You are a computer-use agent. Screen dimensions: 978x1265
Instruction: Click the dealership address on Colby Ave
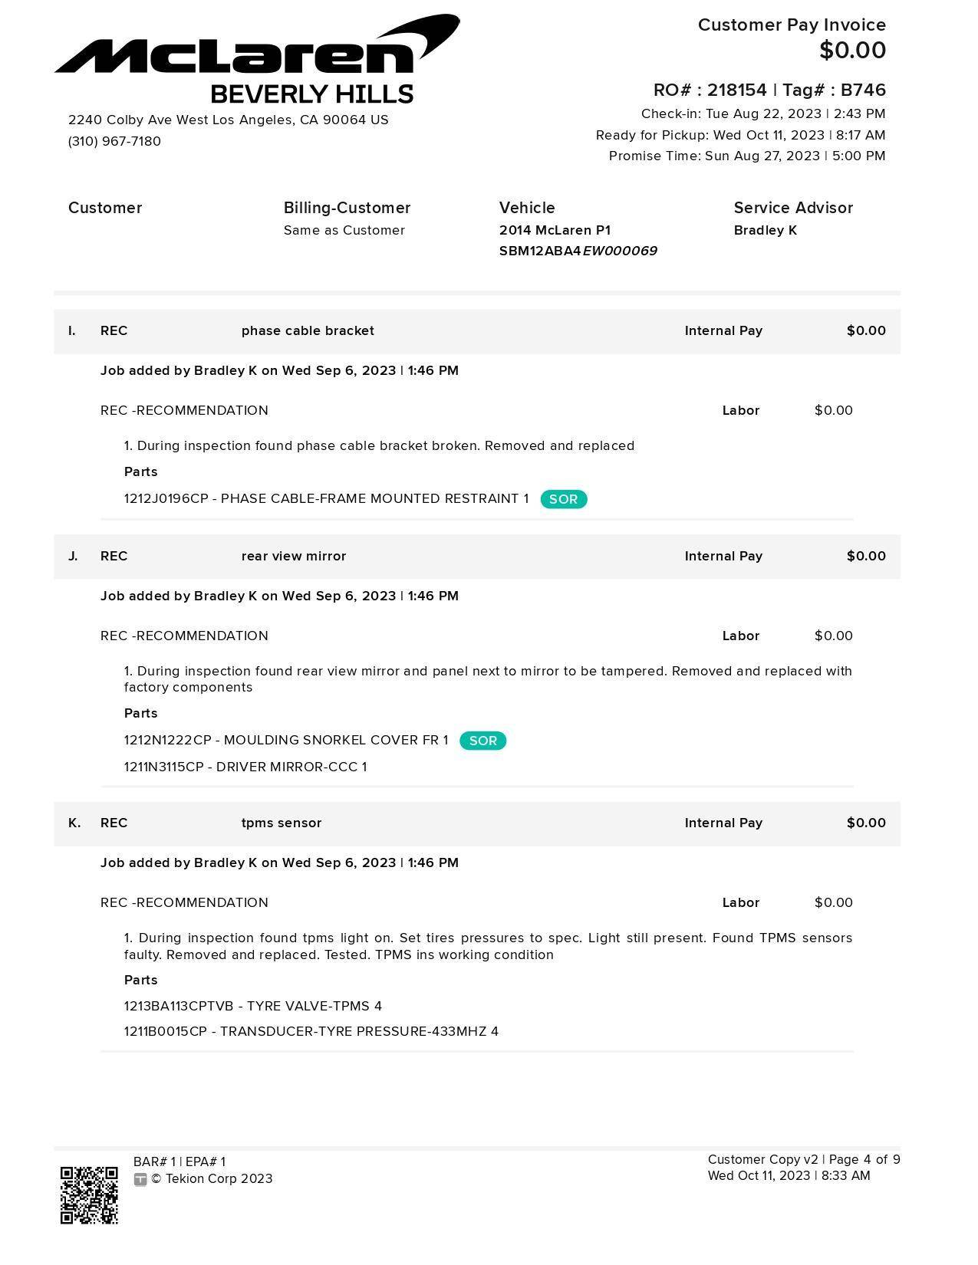228,120
